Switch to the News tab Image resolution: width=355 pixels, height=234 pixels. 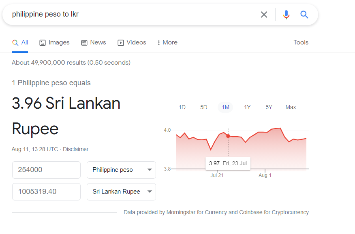click(94, 42)
